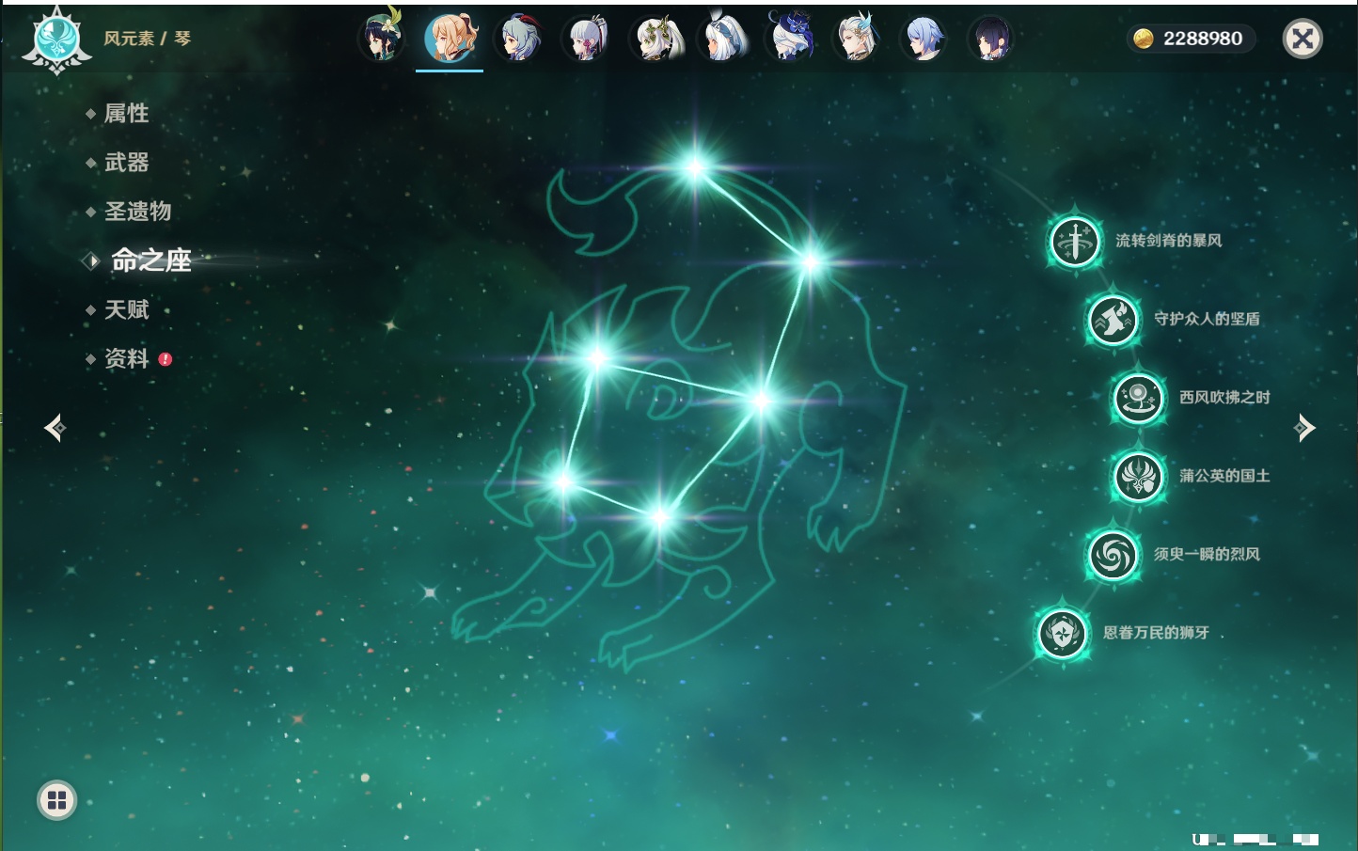Switch to Ganyu's blue-haired avatar with red horns
1358x851 pixels.
click(x=518, y=39)
